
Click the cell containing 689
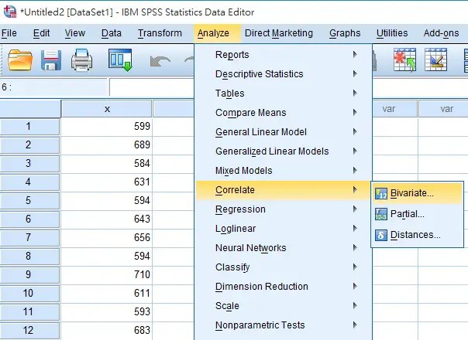pos(107,145)
